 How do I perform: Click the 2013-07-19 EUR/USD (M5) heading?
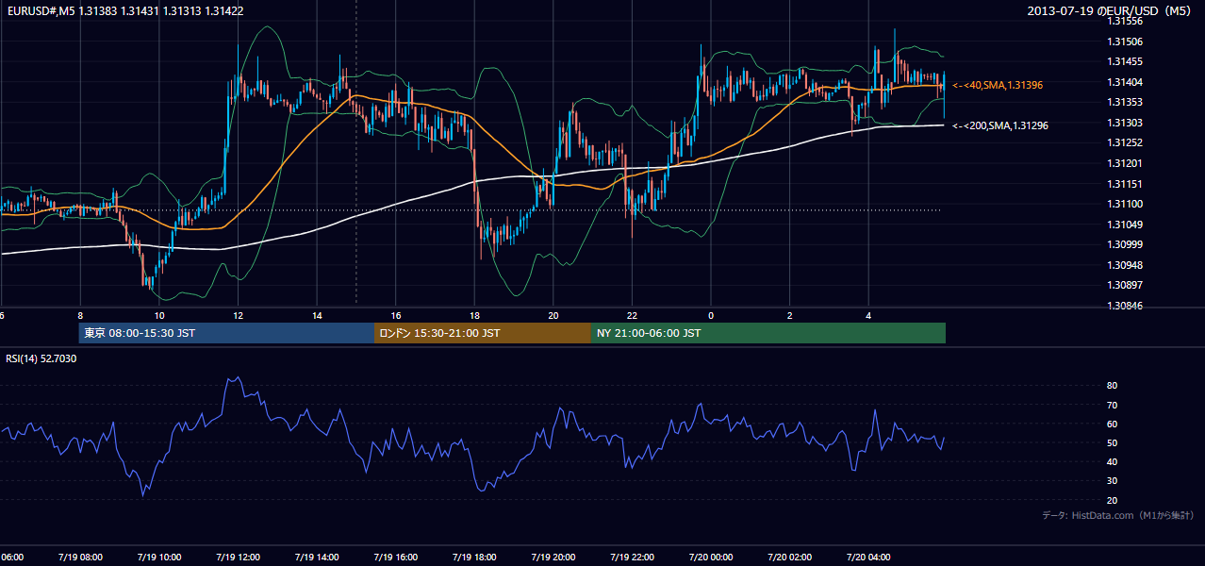(x=1110, y=10)
